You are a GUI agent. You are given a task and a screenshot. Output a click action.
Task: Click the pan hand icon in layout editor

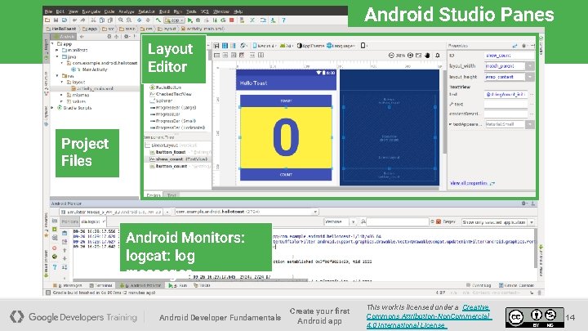pyautogui.click(x=427, y=56)
